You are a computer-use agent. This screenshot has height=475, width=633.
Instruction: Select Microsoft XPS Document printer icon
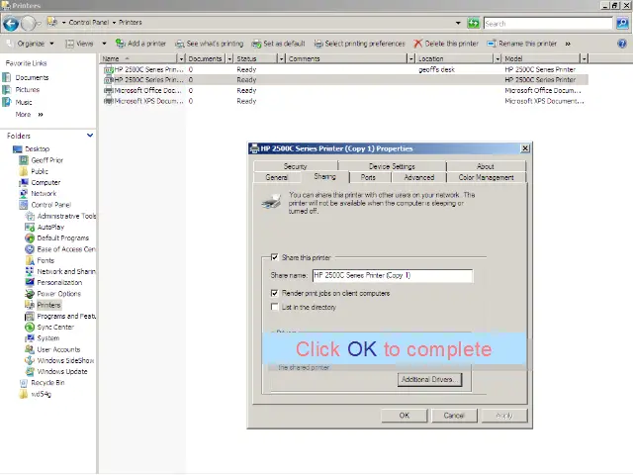(x=108, y=101)
